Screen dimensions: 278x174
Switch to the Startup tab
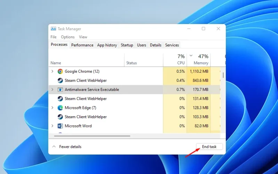pos(127,45)
